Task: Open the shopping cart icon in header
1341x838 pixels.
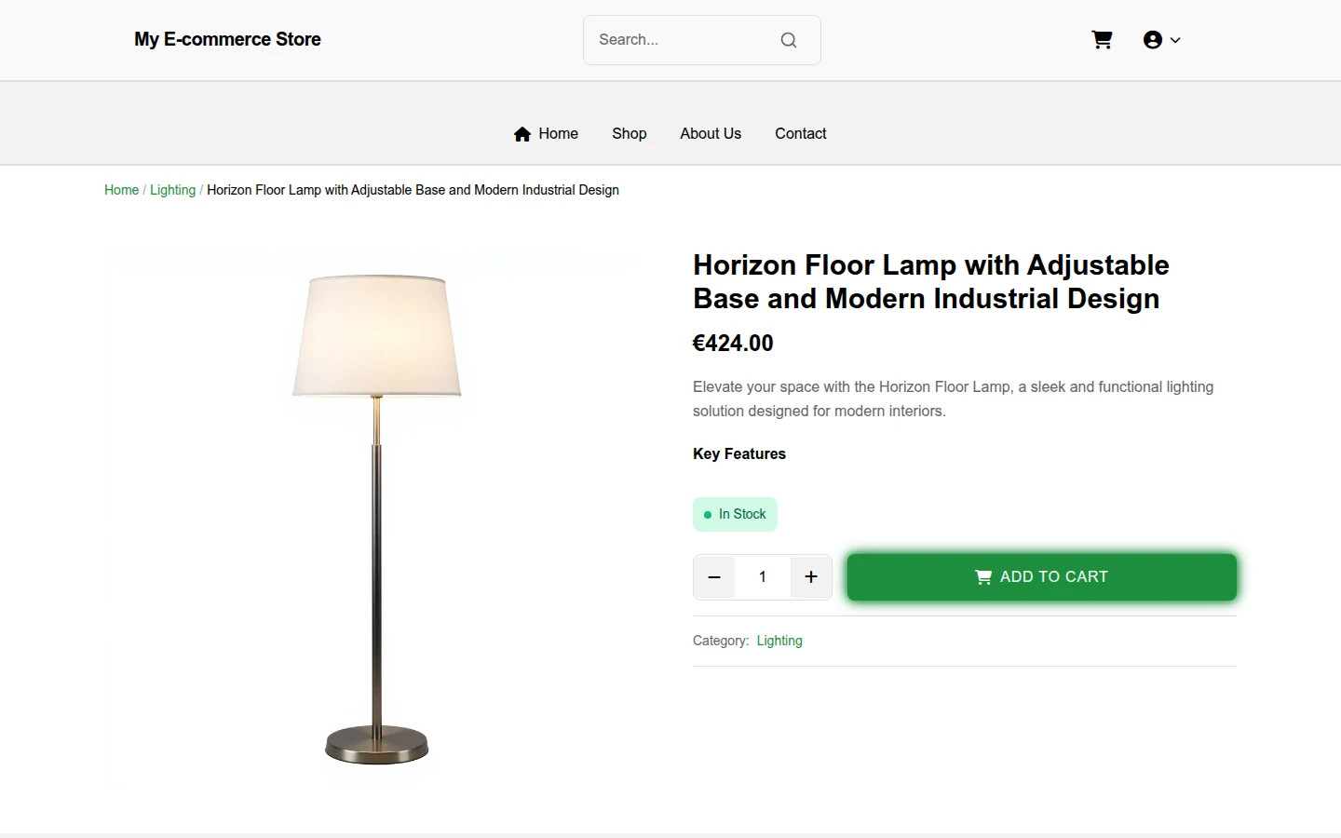Action: click(x=1102, y=40)
